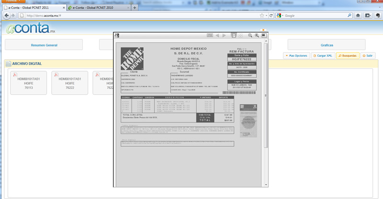This screenshot has width=383, height=199.
Task: Go back in browser history
Action: pyautogui.click(x=7, y=16)
